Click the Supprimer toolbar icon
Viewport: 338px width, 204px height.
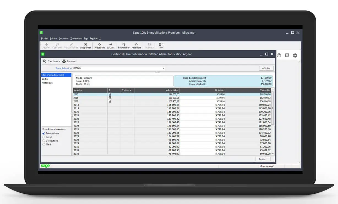pyautogui.click(x=85, y=44)
